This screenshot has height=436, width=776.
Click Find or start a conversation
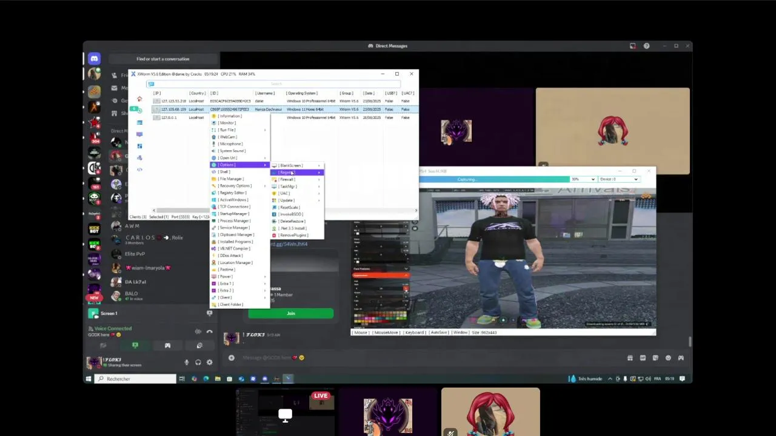[x=162, y=59]
